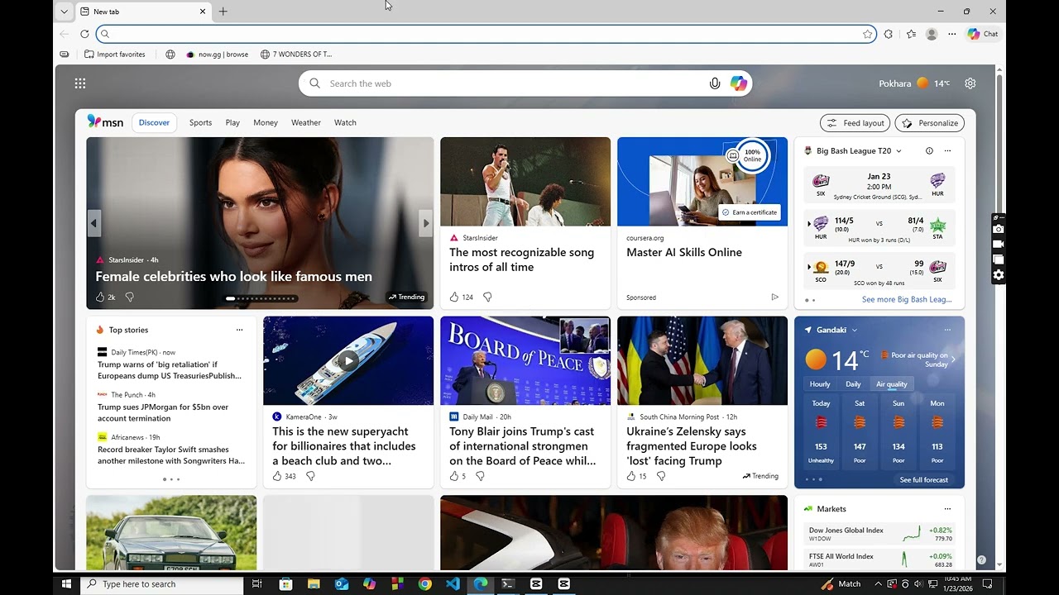
Task: Open Top stories more options menu
Action: 239,330
